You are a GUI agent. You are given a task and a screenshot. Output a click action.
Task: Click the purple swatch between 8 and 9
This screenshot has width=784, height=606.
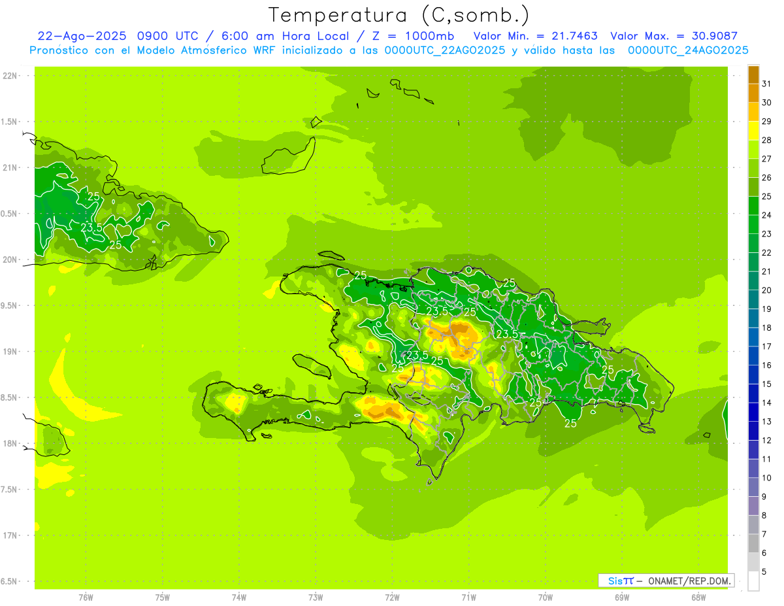pos(753,506)
